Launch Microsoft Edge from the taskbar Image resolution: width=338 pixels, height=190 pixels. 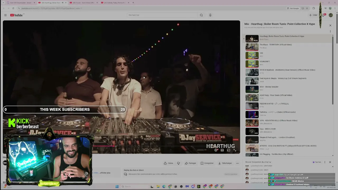point(164,187)
